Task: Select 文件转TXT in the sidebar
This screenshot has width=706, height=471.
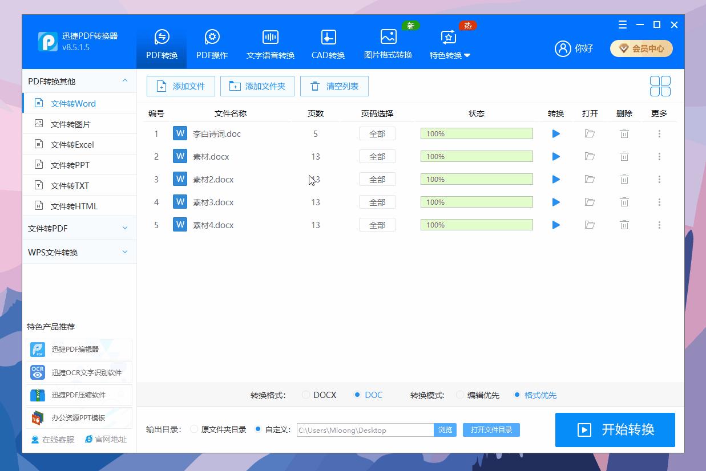Action: 79,185
